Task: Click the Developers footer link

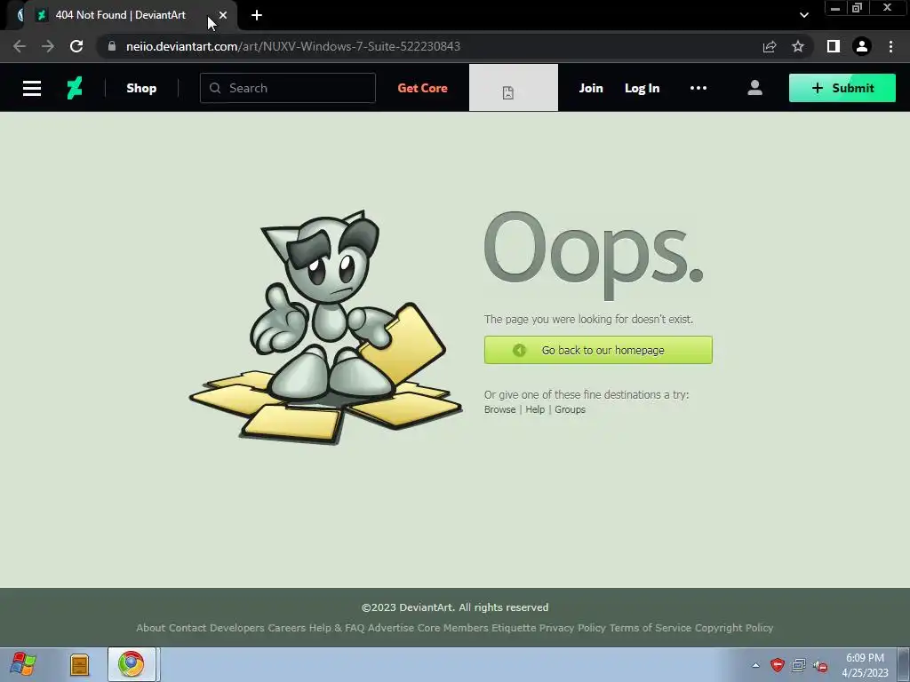Action: [x=236, y=628]
